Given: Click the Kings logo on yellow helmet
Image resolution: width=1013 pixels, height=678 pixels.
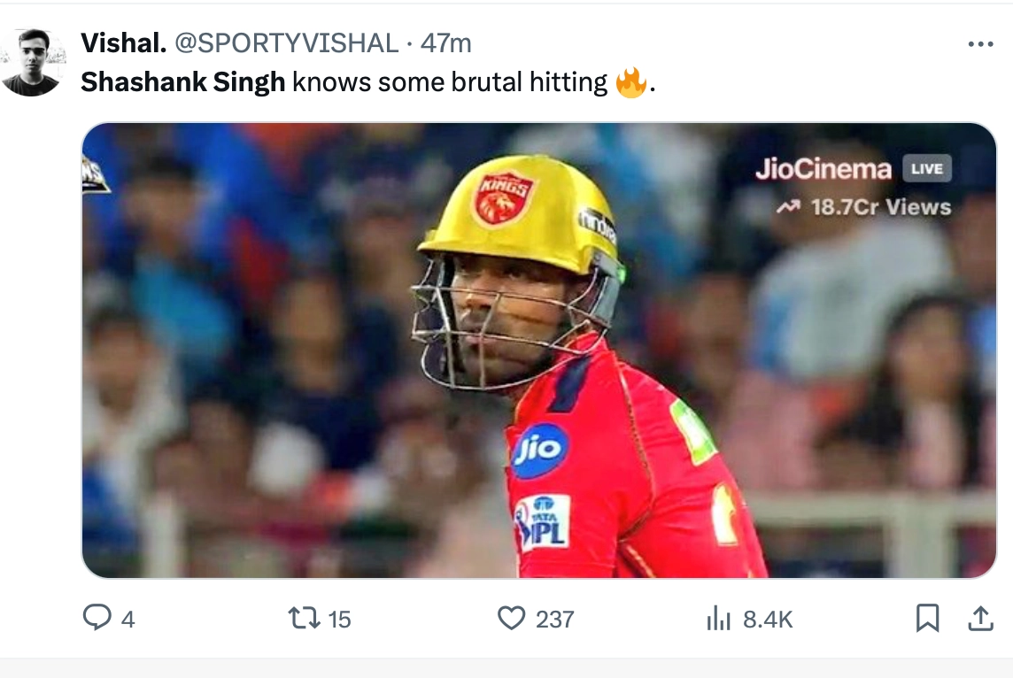Looking at the screenshot, I should coord(504,196).
